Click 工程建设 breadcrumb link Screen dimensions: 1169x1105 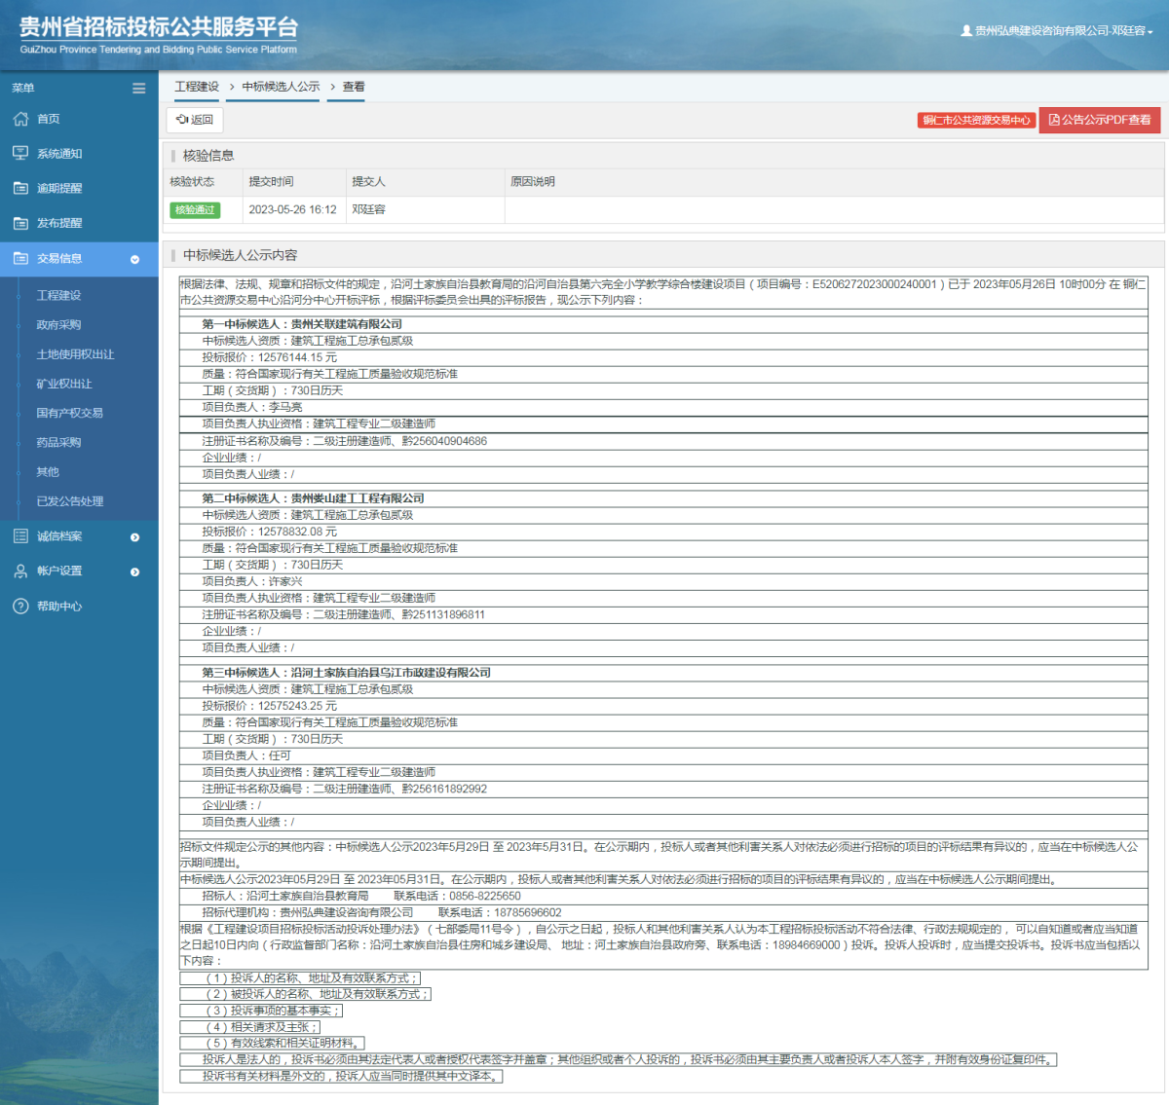click(197, 87)
